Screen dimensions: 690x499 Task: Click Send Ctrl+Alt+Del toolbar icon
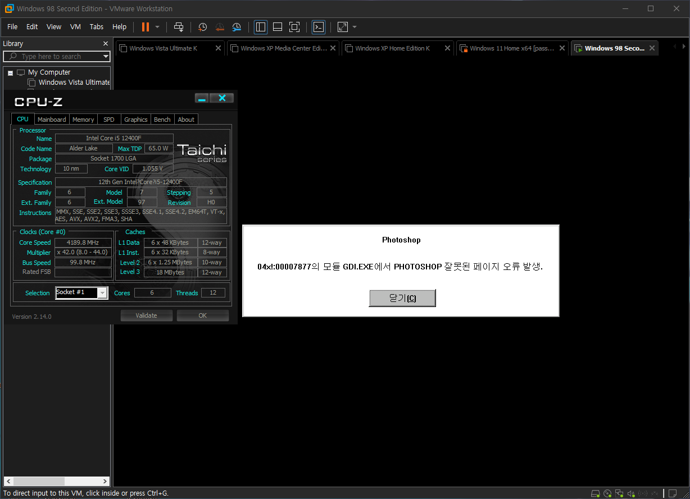[179, 27]
